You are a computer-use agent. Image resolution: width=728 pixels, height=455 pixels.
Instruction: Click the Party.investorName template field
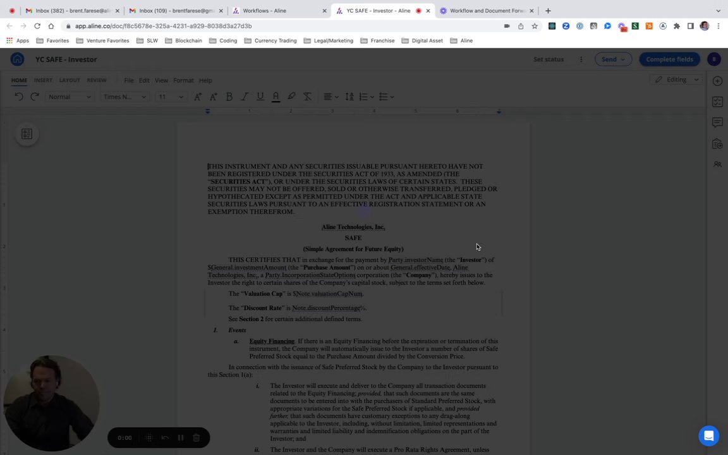coord(416,260)
